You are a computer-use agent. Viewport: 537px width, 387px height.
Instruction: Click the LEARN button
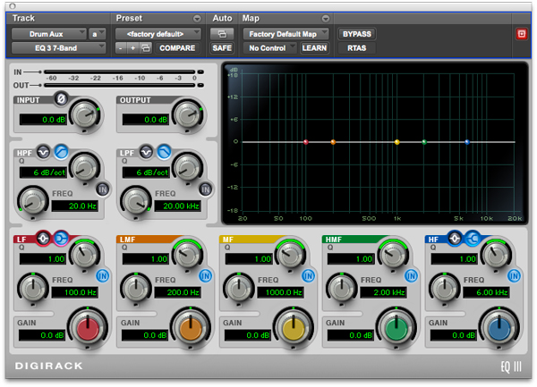coord(314,48)
